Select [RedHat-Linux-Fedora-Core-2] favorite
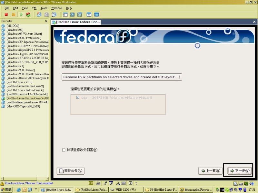Image resolution: width=258 pixels, height=193 pixels. (25, 86)
